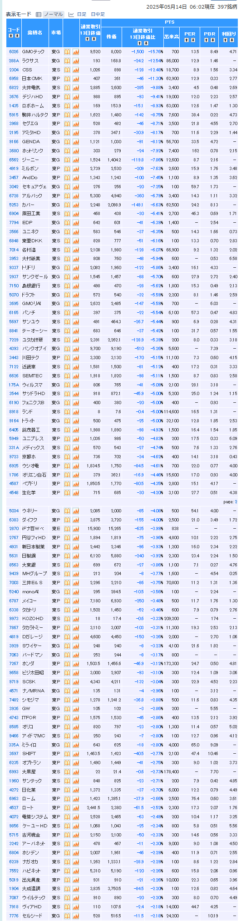Open the book icon for SHIFT
The height and width of the screenshot is (921, 241).
67,754
